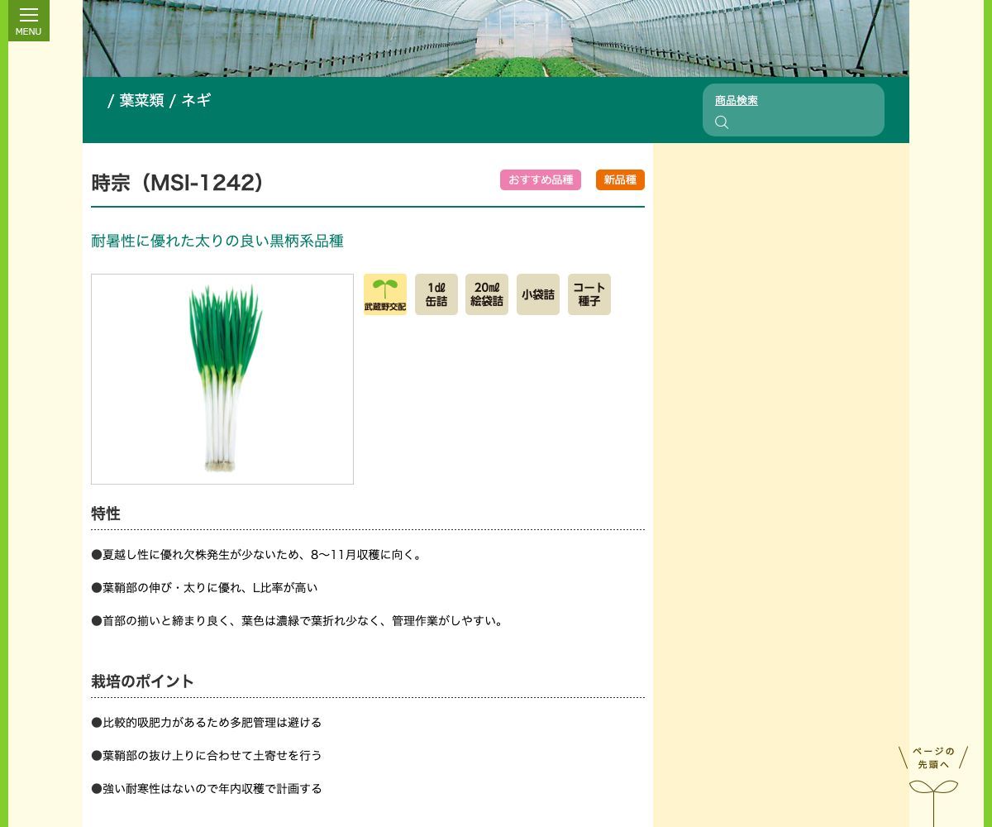The height and width of the screenshot is (827, 992).
Task: Go to the 葉菜類 breadcrumb category
Action: click(141, 101)
